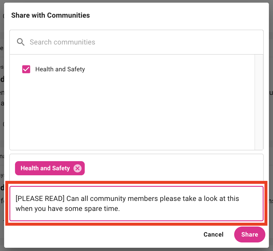Image resolution: width=273 pixels, height=251 pixels.
Task: Click the Share with Communities dialog title
Action: 50,15
